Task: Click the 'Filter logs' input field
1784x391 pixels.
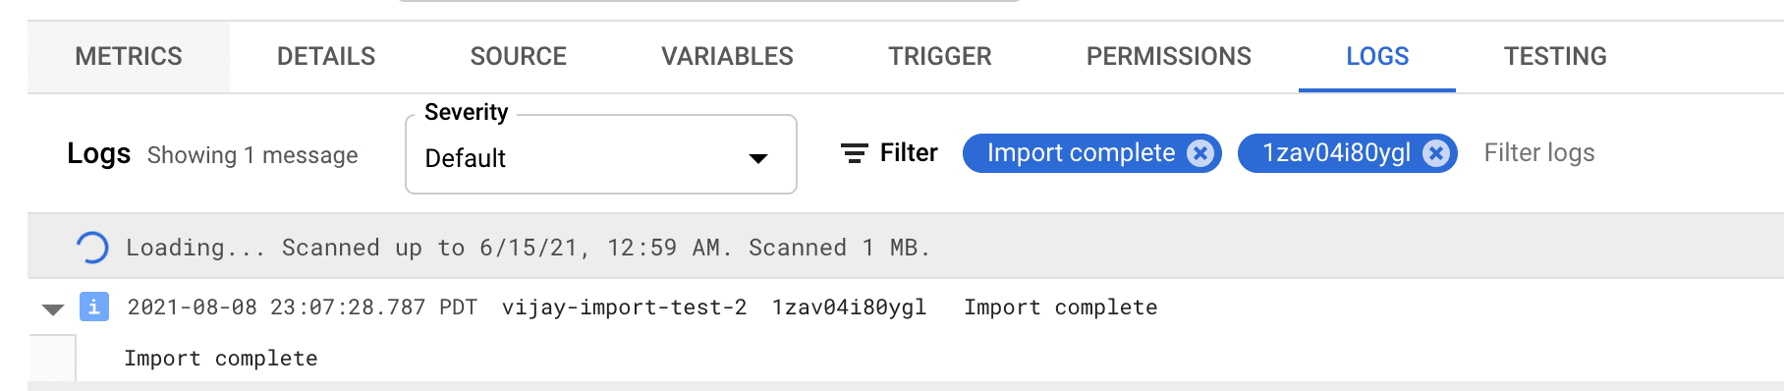Action: [x=1621, y=153]
